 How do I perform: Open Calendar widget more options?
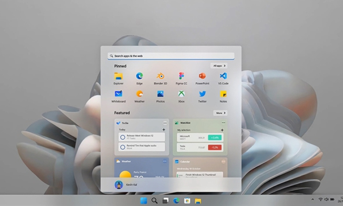(223, 161)
